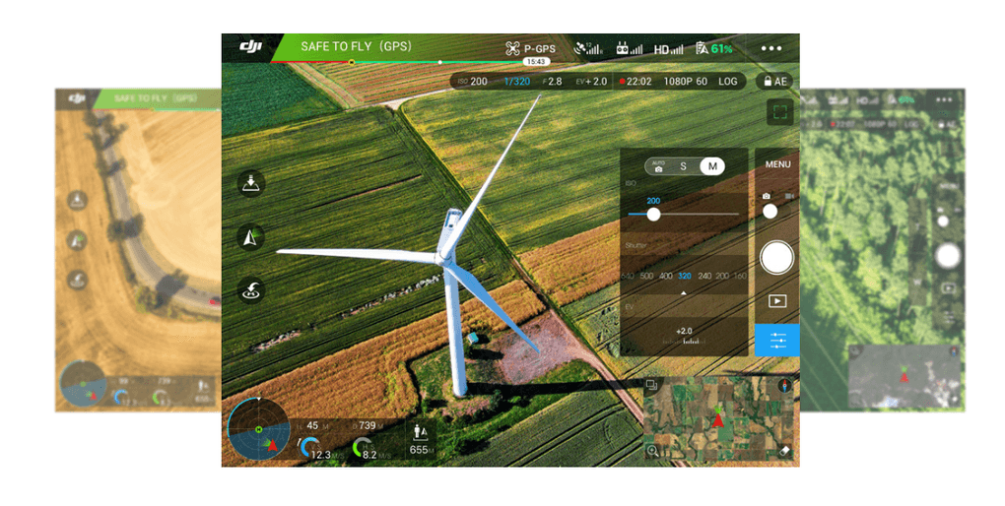The image size is (1005, 506).
Task: Select S shutter priority mode
Action: (684, 166)
